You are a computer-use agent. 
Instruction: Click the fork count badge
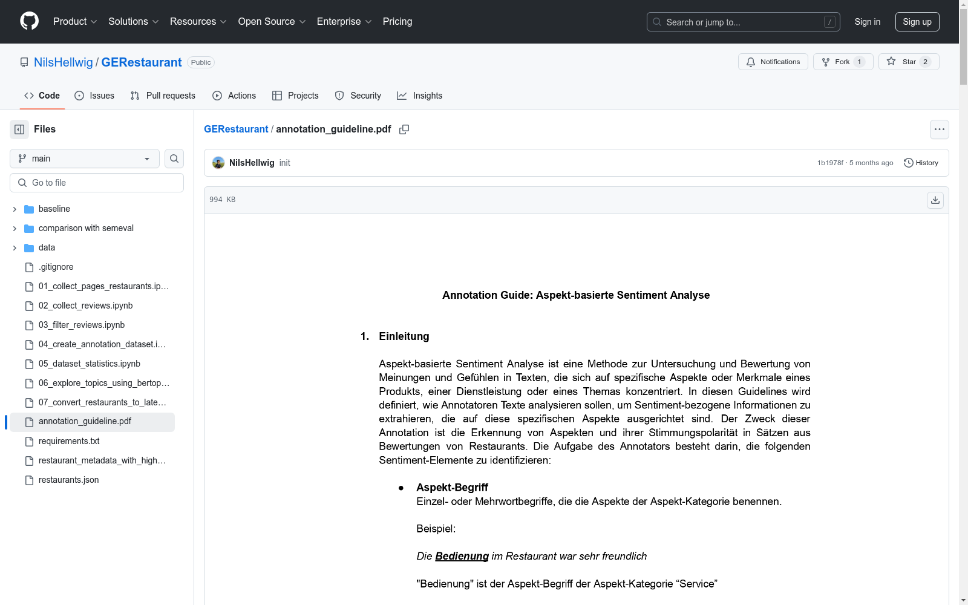859,62
